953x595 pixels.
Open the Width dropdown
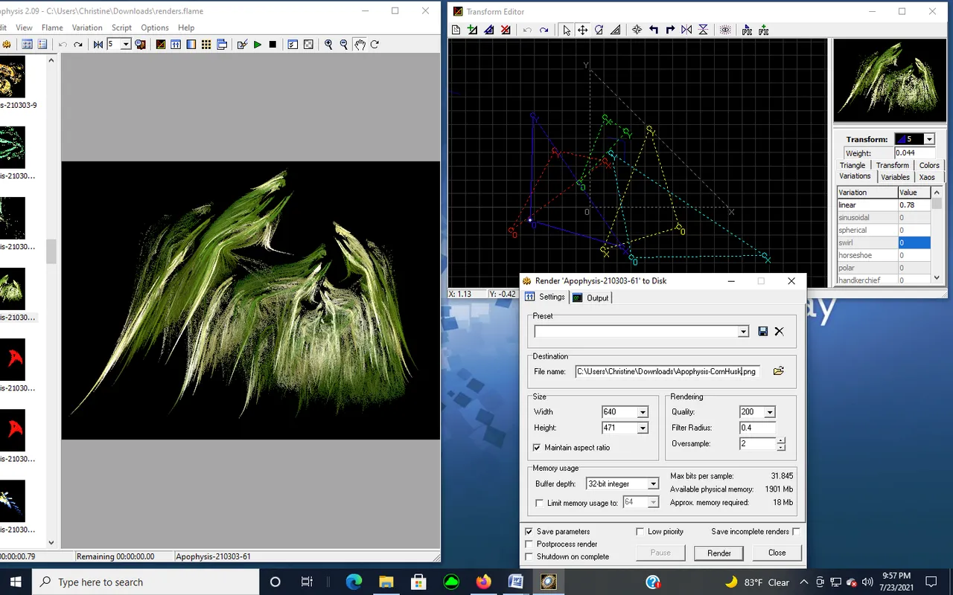click(643, 412)
